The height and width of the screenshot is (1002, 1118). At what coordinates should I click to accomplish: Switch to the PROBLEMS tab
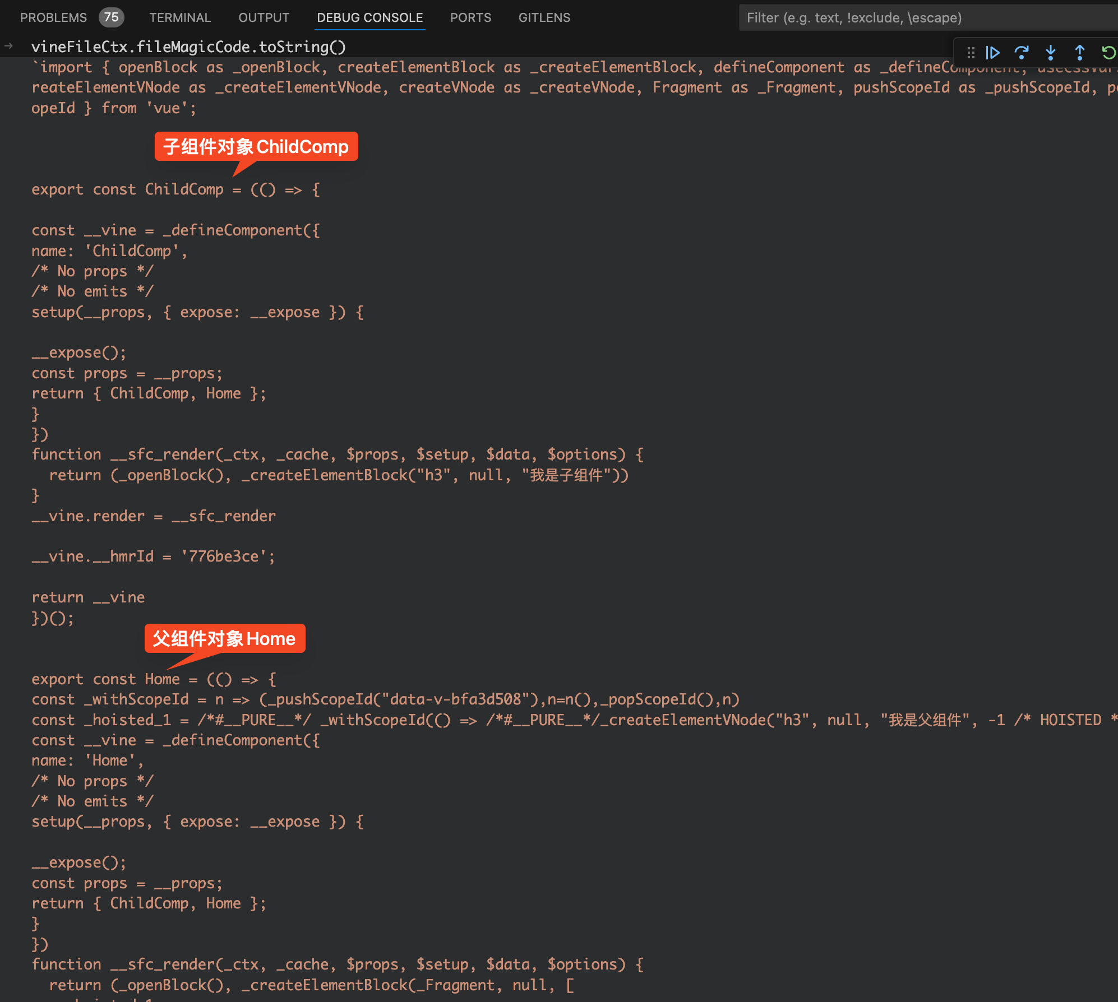coord(53,17)
